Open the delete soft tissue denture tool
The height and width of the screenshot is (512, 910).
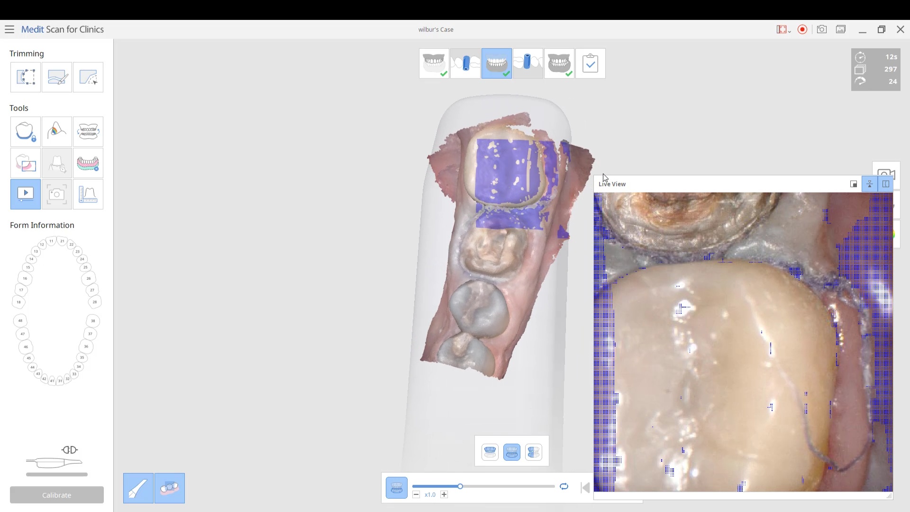pyautogui.click(x=88, y=163)
